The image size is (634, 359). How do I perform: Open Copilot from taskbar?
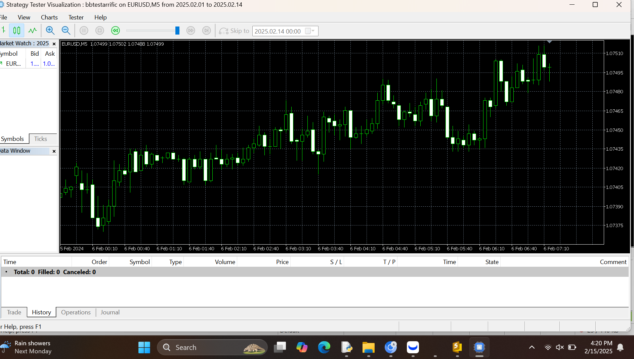coord(302,348)
